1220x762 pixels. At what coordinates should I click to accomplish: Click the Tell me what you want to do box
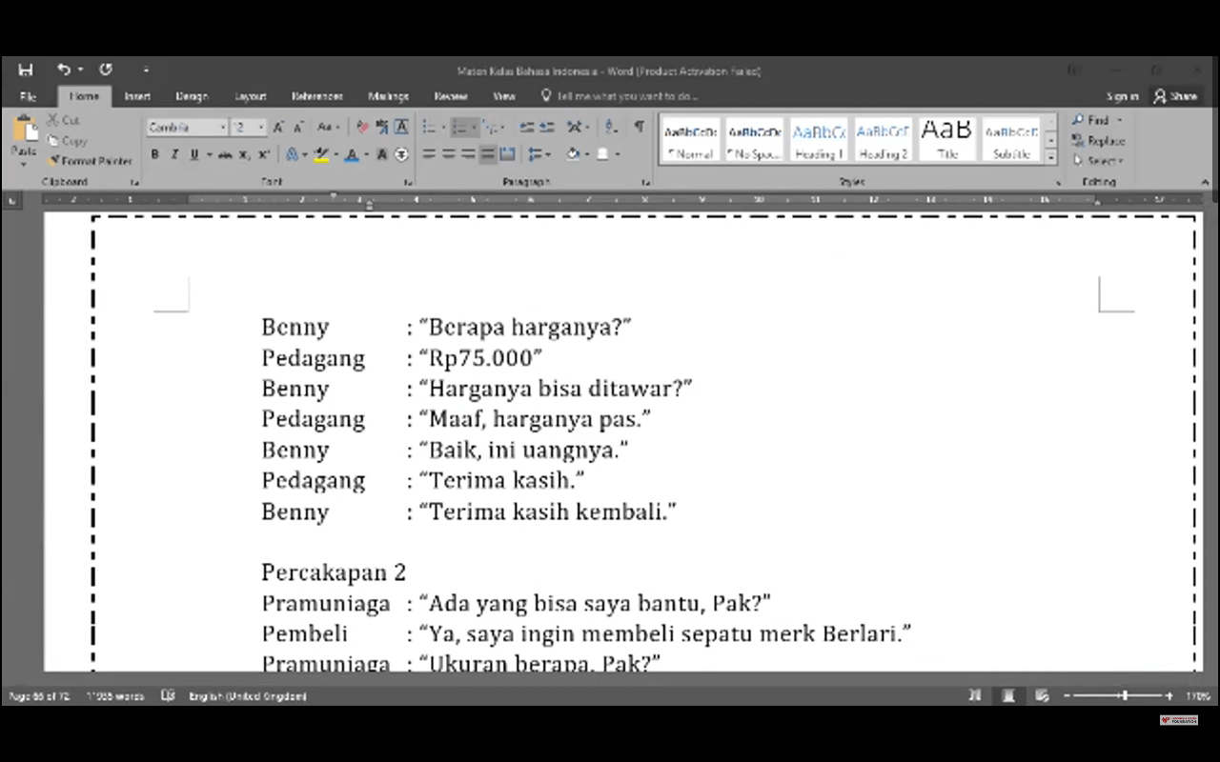pos(620,96)
